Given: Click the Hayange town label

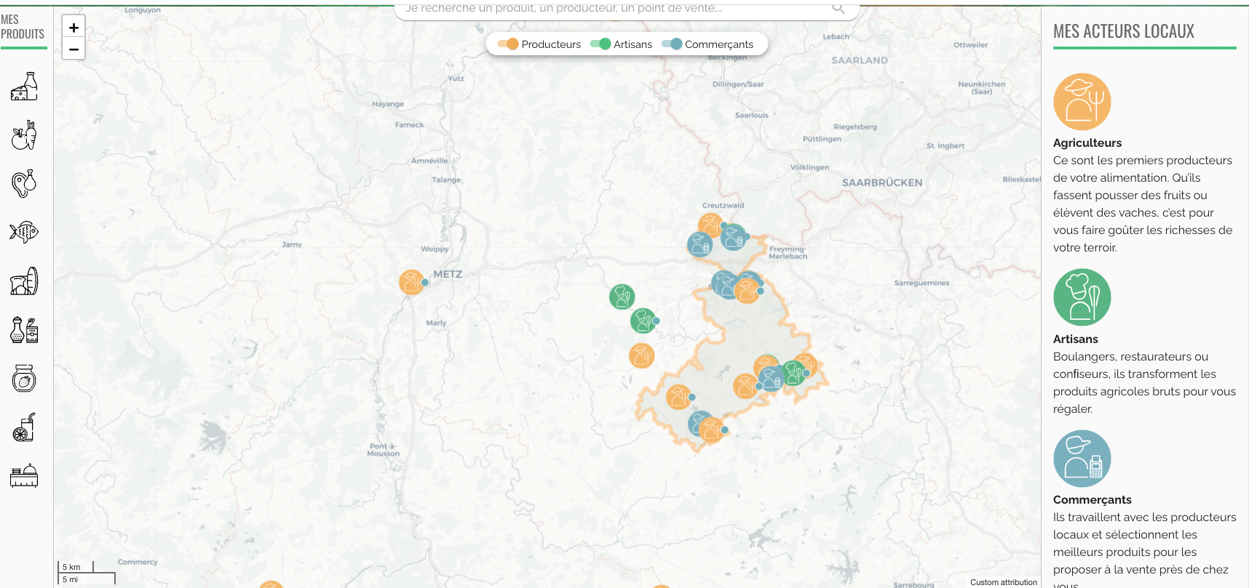Looking at the screenshot, I should pyautogui.click(x=388, y=104).
